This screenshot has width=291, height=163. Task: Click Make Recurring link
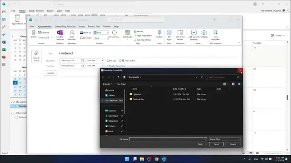[x=116, y=66]
